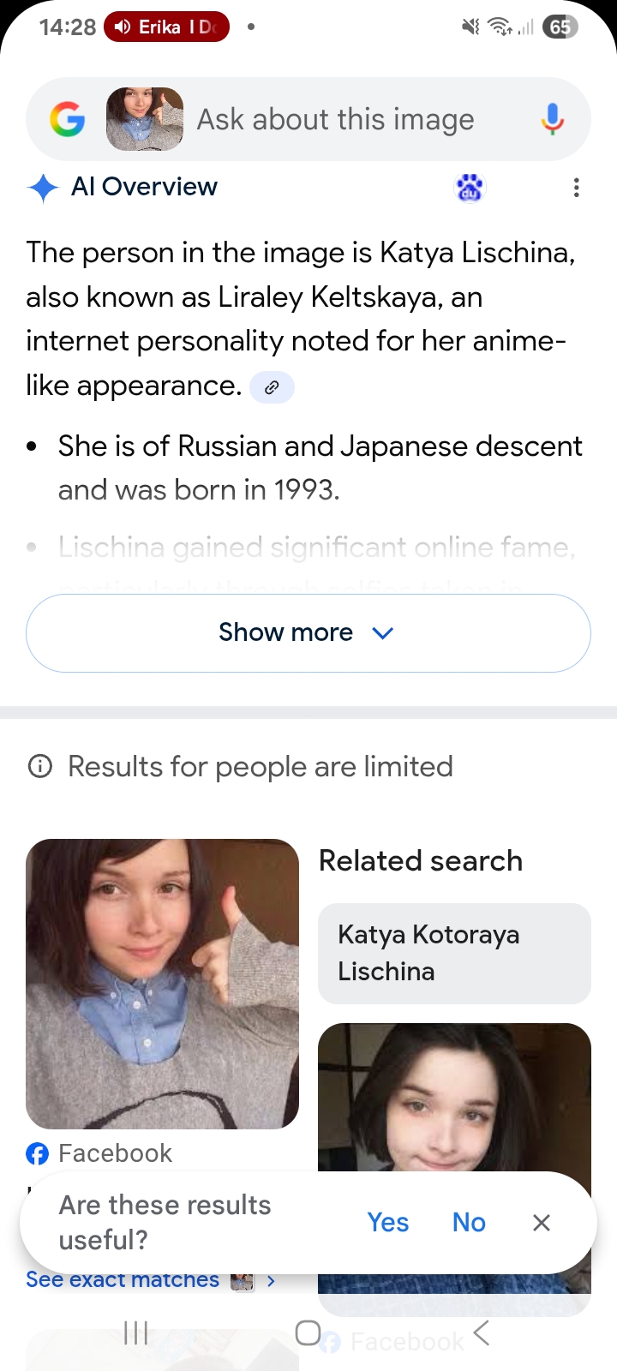Image resolution: width=617 pixels, height=1371 pixels.
Task: Answer No to results useful prompt
Action: click(469, 1223)
